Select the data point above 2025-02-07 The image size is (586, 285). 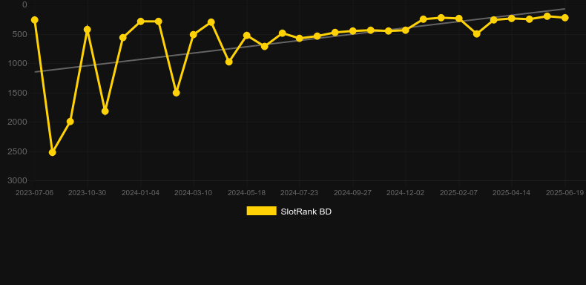(459, 19)
